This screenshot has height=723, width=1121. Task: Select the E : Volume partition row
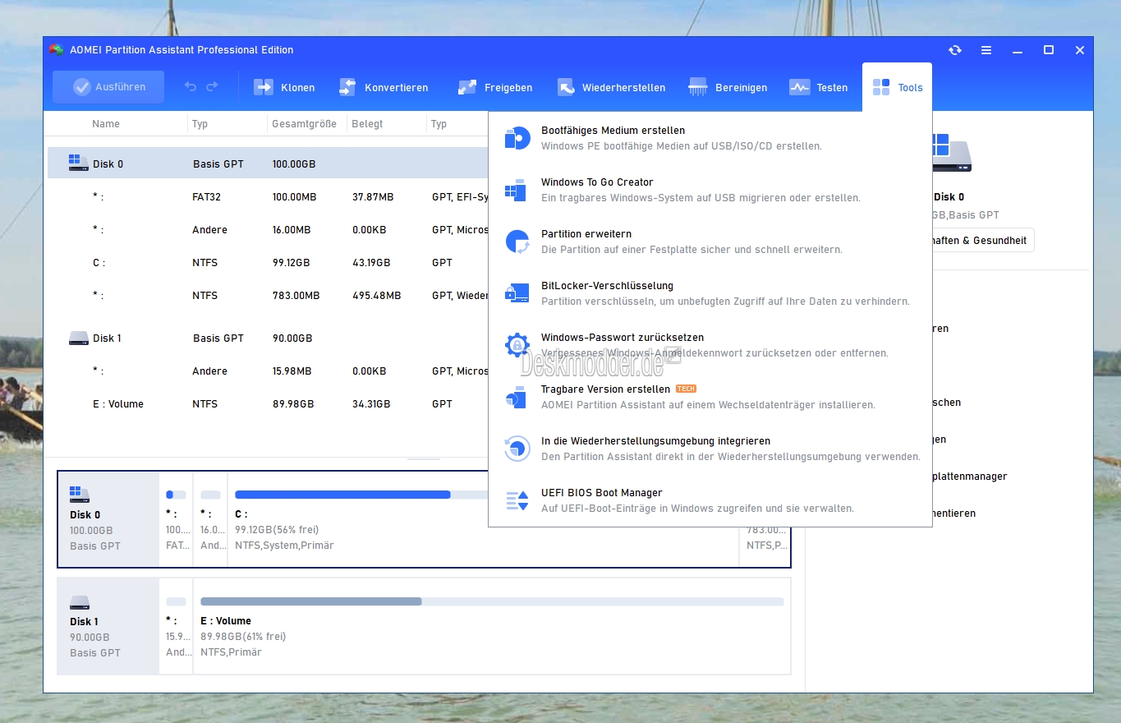(x=268, y=403)
